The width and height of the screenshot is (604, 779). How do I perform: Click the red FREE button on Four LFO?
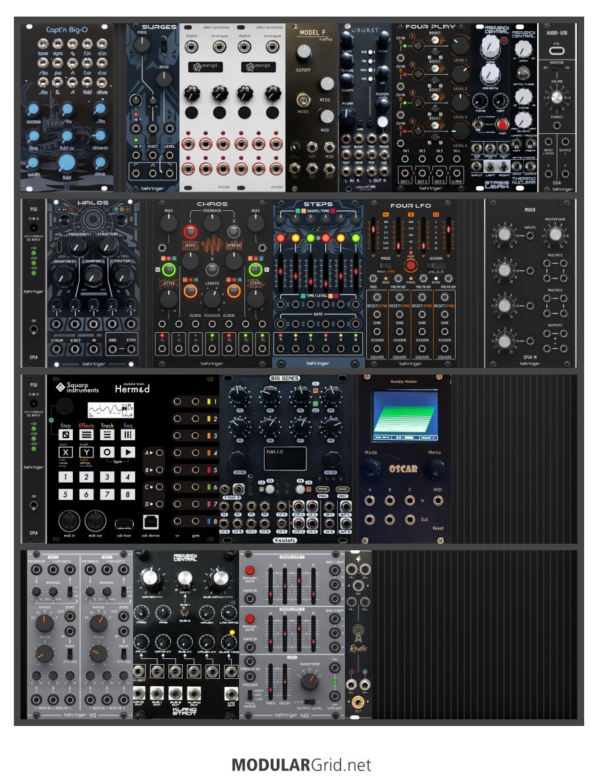tap(411, 265)
